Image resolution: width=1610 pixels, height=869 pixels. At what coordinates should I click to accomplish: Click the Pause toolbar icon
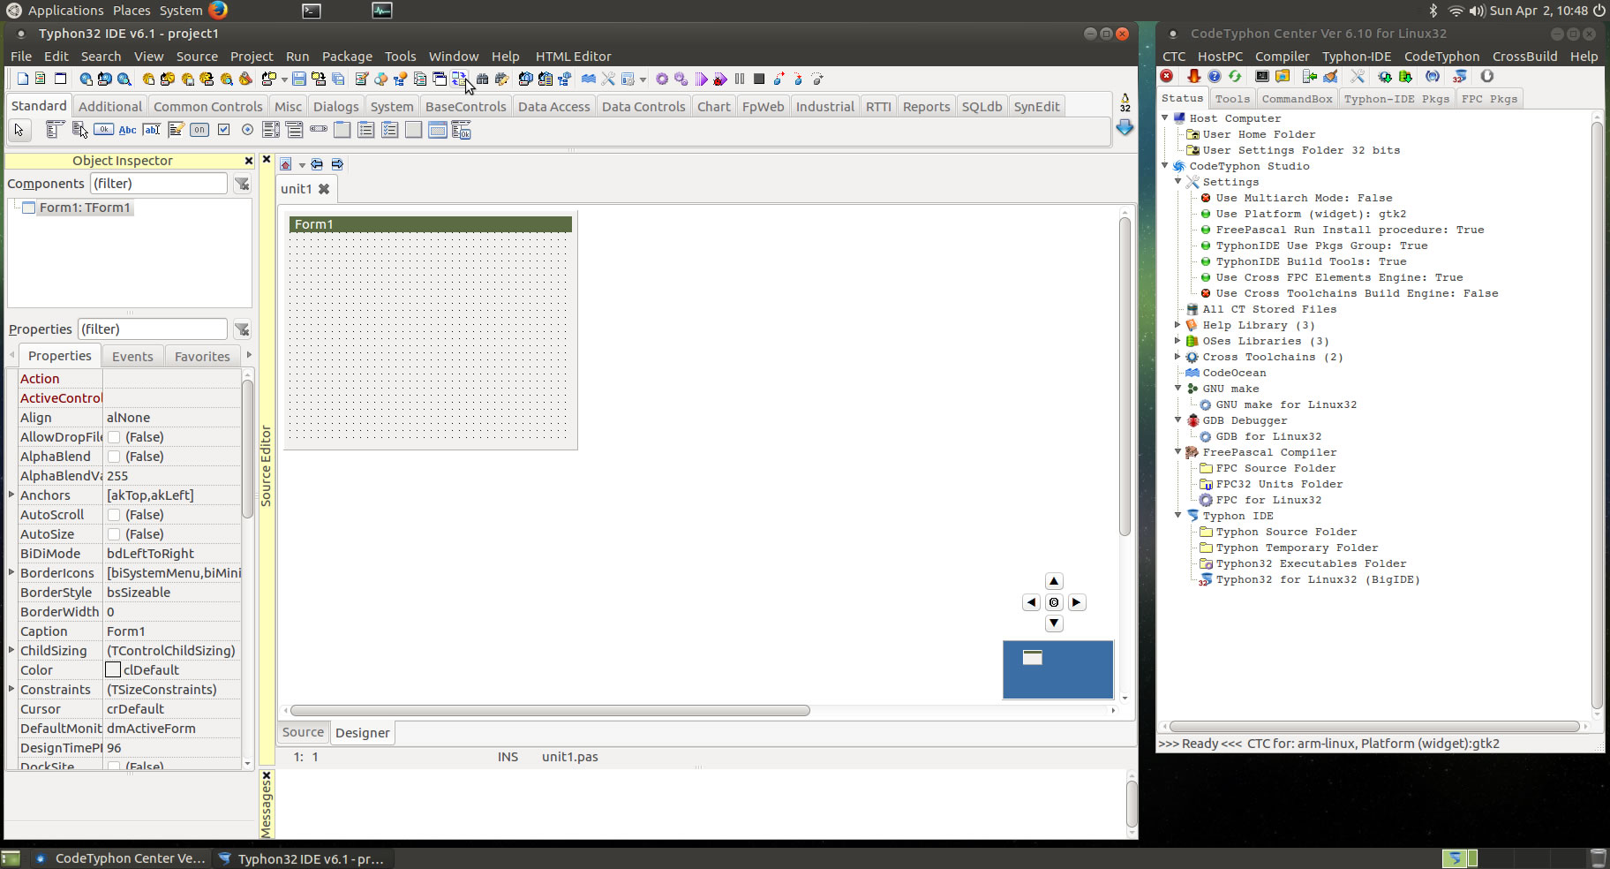740,79
